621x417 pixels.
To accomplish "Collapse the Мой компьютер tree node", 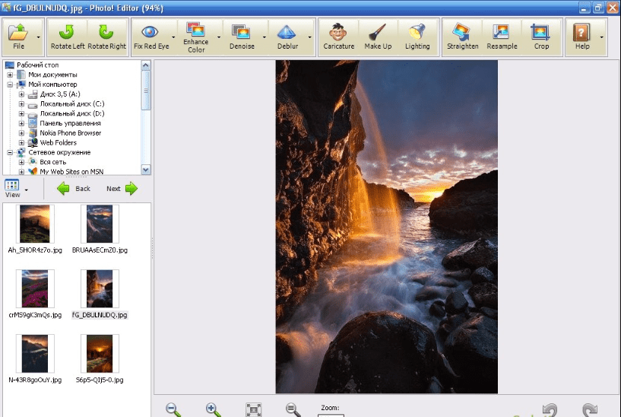I will click(x=10, y=84).
